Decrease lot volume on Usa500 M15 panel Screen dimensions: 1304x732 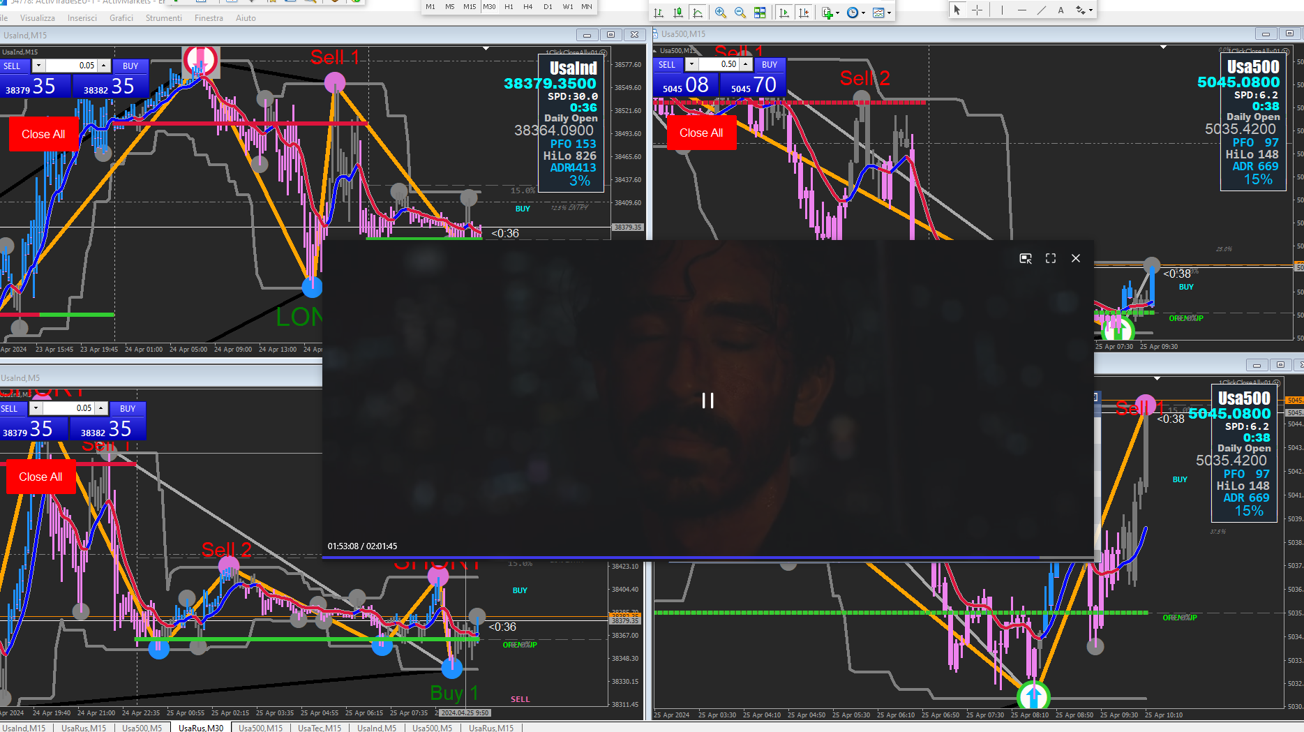691,64
